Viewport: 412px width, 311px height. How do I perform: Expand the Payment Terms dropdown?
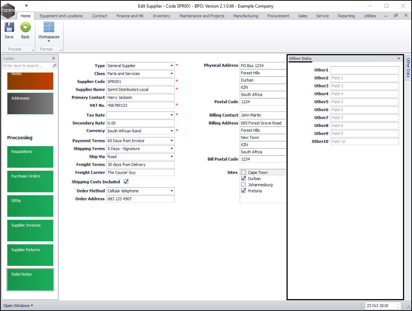pyautogui.click(x=172, y=141)
